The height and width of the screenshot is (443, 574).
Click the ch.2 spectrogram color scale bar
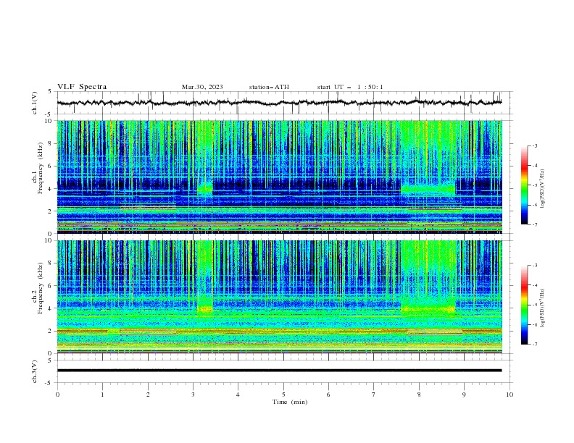coord(525,305)
